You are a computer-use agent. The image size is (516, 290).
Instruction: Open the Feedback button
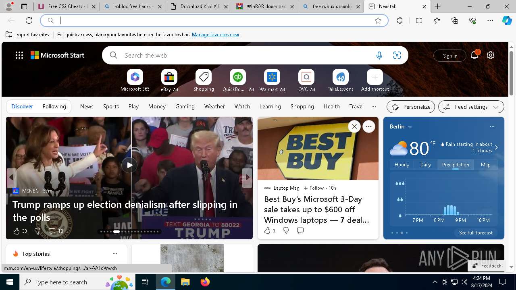[487, 266]
